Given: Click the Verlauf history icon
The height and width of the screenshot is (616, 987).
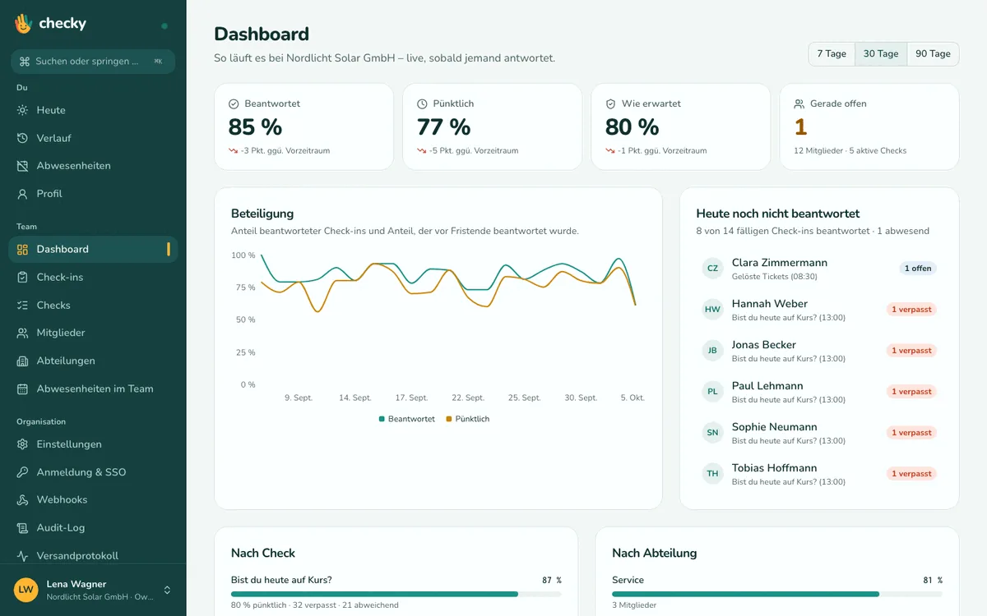Looking at the screenshot, I should point(22,138).
